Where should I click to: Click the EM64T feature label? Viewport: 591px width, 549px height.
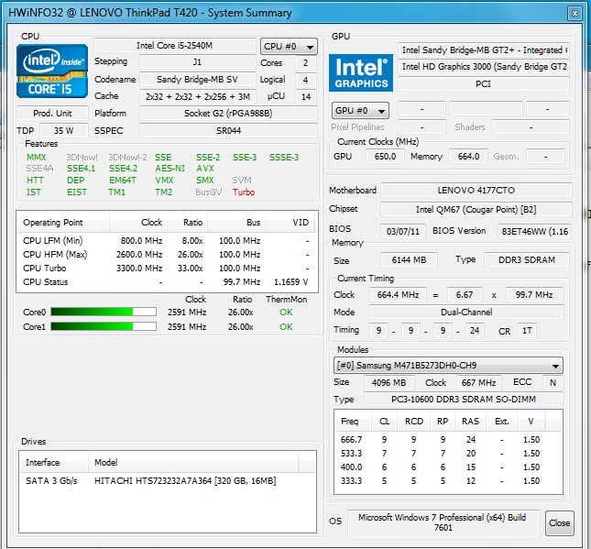(x=123, y=181)
